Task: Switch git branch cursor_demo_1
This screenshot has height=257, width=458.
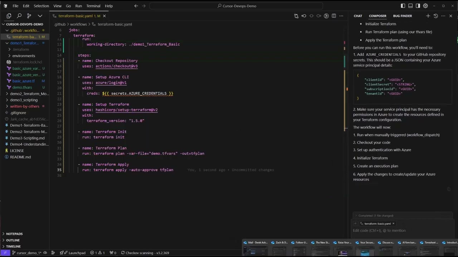Action: (26, 253)
